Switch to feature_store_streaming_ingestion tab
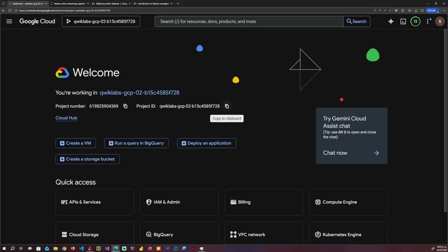 69,3
